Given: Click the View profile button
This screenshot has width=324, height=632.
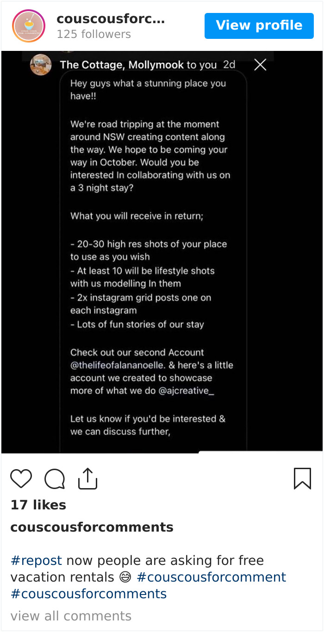Looking at the screenshot, I should pyautogui.click(x=259, y=25).
